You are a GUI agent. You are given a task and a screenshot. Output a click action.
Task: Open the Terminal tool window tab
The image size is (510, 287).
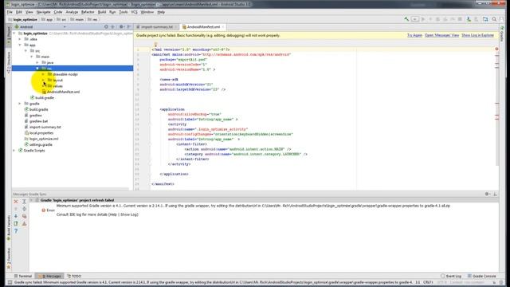(23, 276)
